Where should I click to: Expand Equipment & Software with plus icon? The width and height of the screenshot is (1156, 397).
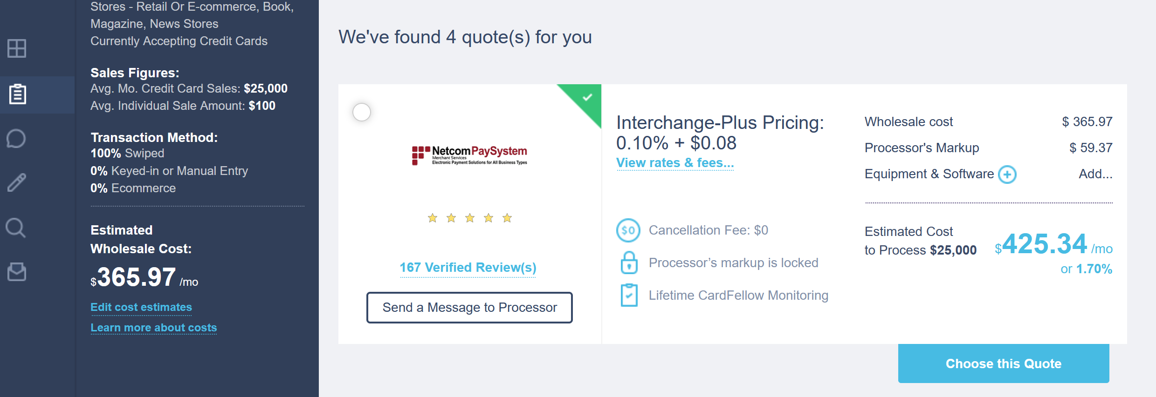(x=1007, y=175)
